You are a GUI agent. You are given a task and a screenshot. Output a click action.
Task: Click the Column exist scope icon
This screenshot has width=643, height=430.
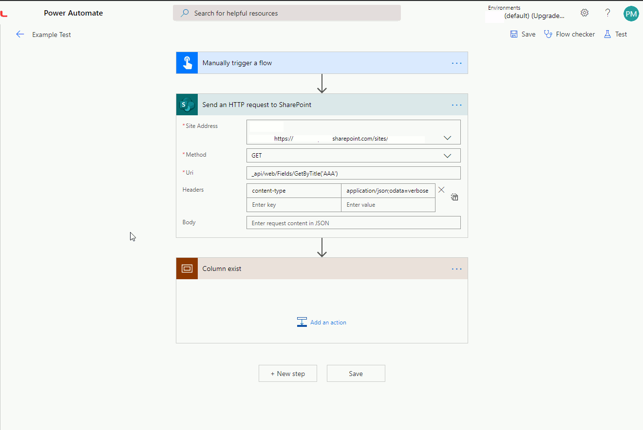pyautogui.click(x=187, y=269)
